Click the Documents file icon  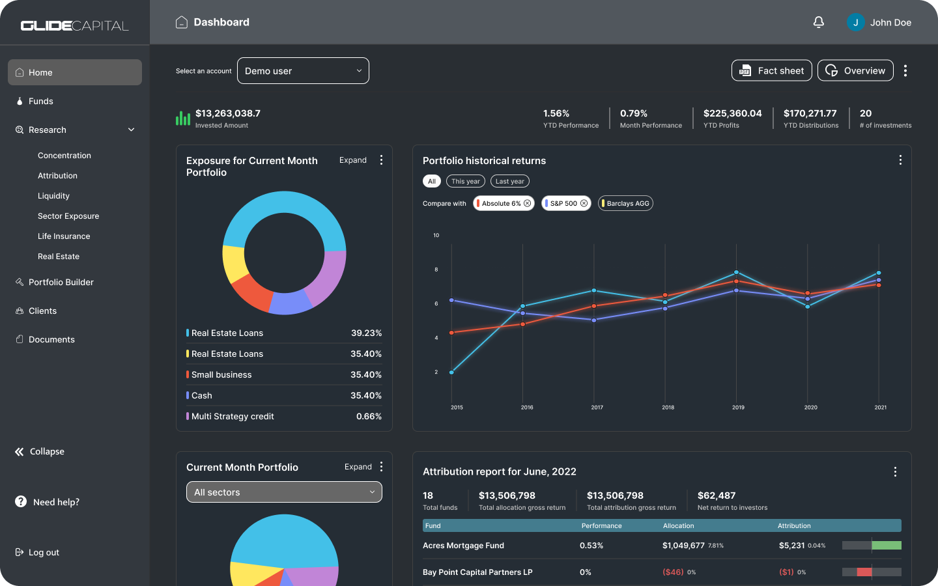pos(20,339)
